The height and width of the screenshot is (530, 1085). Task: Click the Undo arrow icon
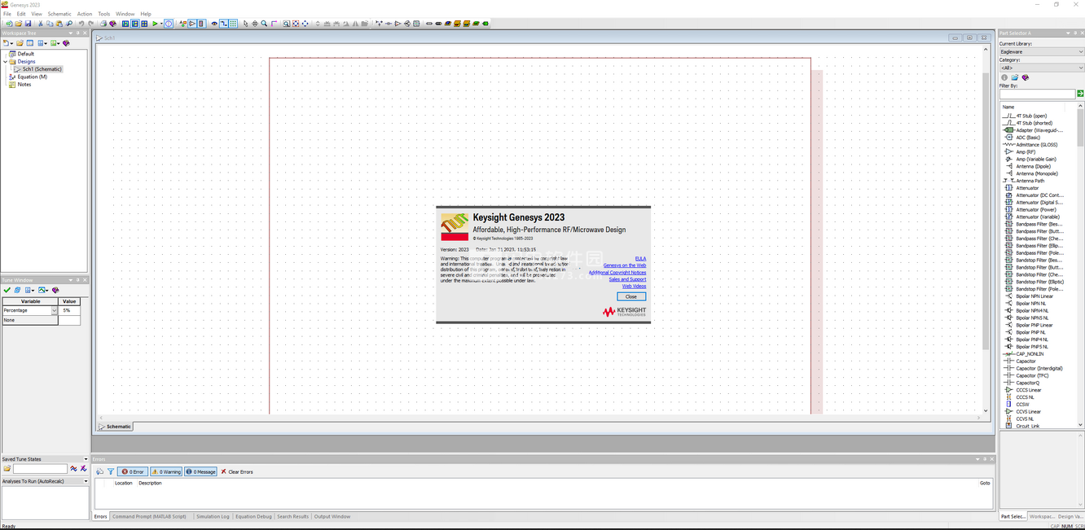click(x=81, y=24)
